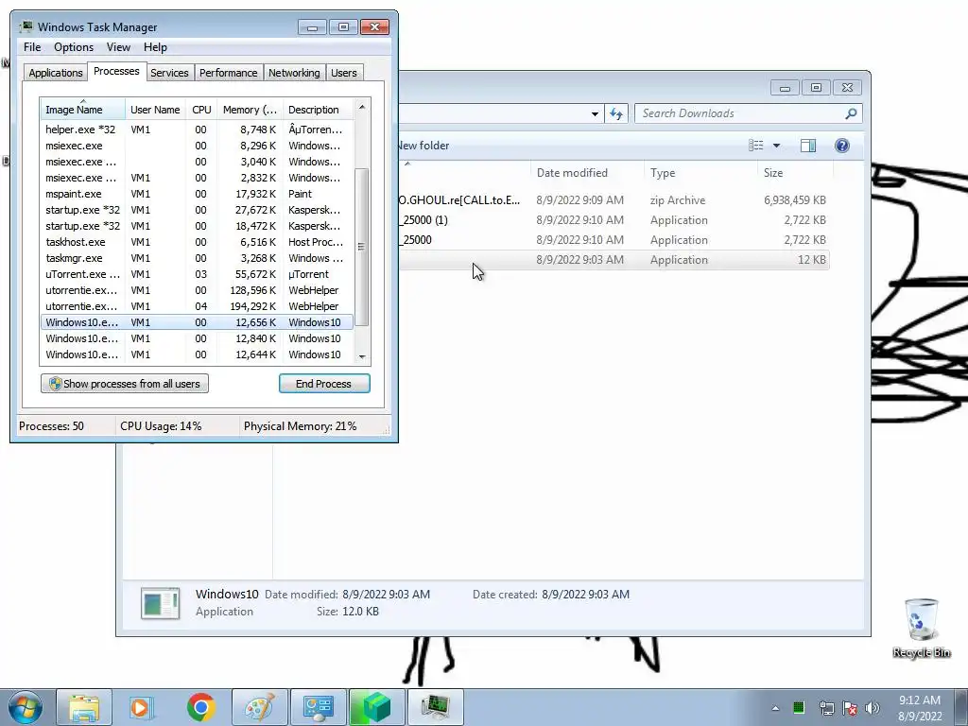Select the uTorrent.exe process row
968x726 pixels.
click(x=197, y=274)
